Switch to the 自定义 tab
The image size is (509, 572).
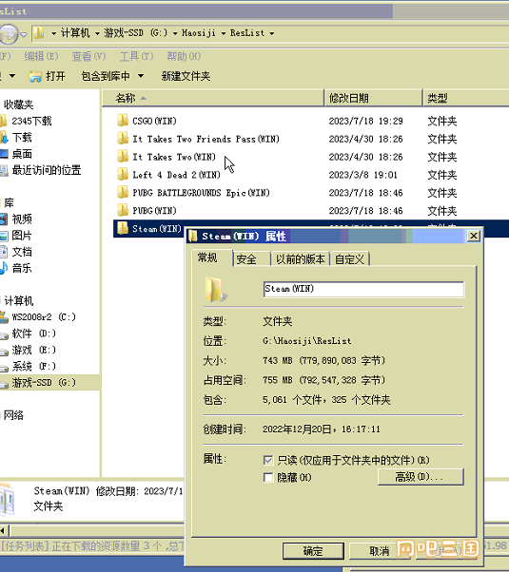(x=350, y=259)
